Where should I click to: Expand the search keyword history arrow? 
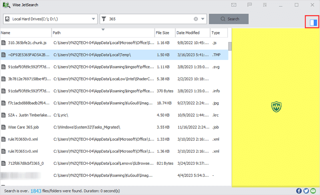[x=203, y=19]
